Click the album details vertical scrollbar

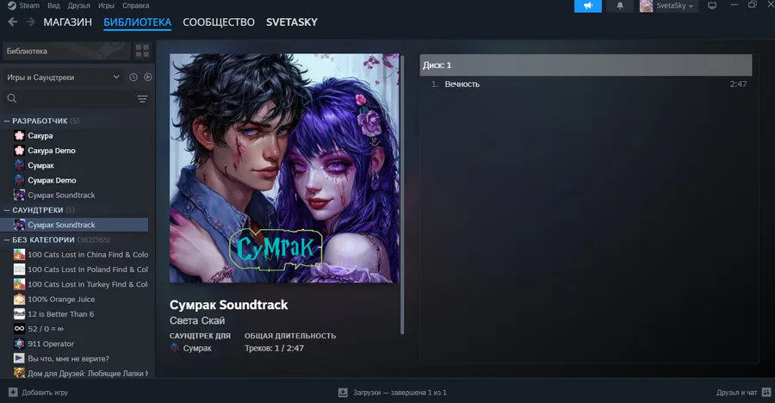(x=402, y=195)
